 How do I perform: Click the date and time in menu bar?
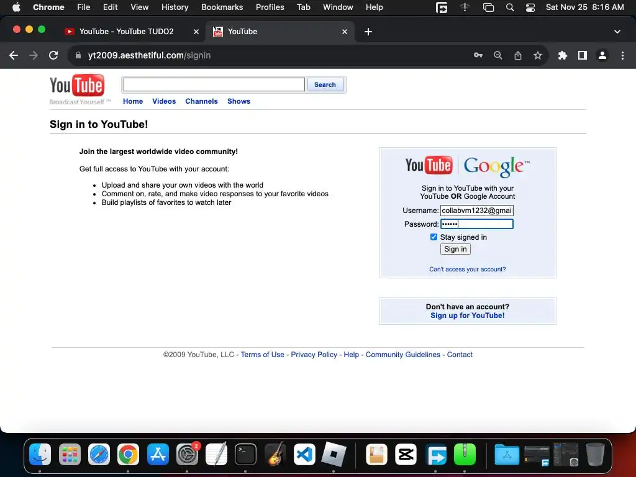[x=584, y=7]
